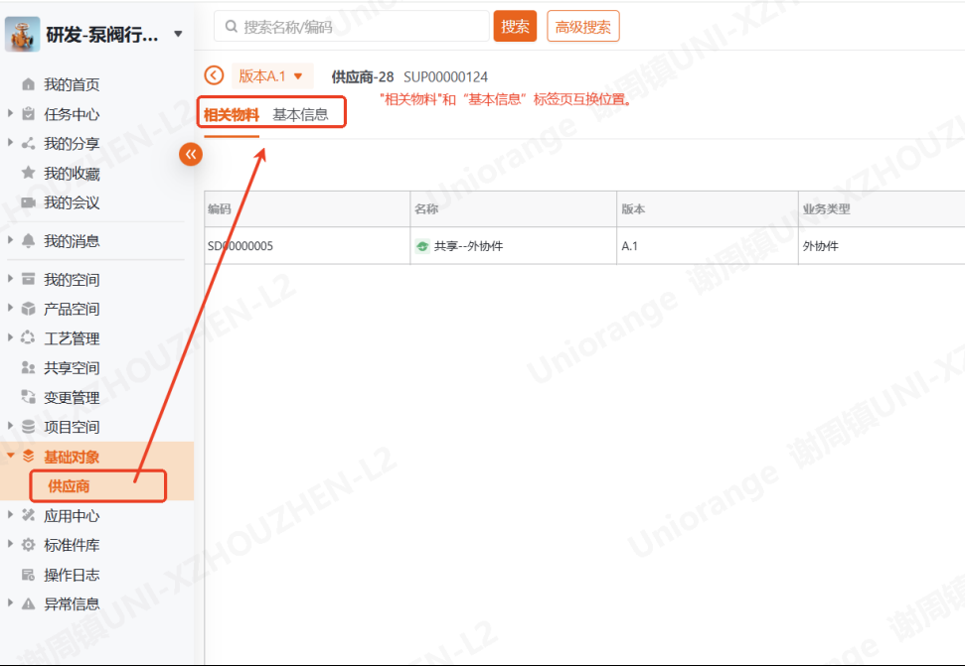
Task: Select the 相关物料 tab
Action: 231,114
